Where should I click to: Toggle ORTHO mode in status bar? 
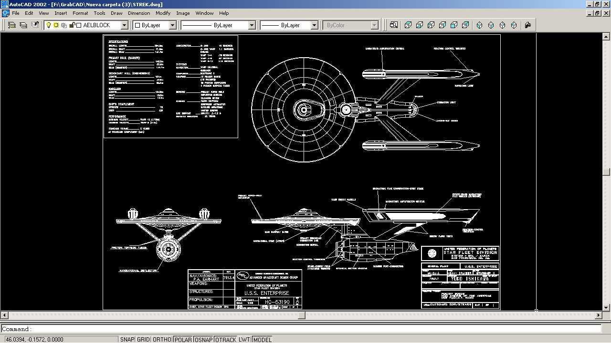162,340
